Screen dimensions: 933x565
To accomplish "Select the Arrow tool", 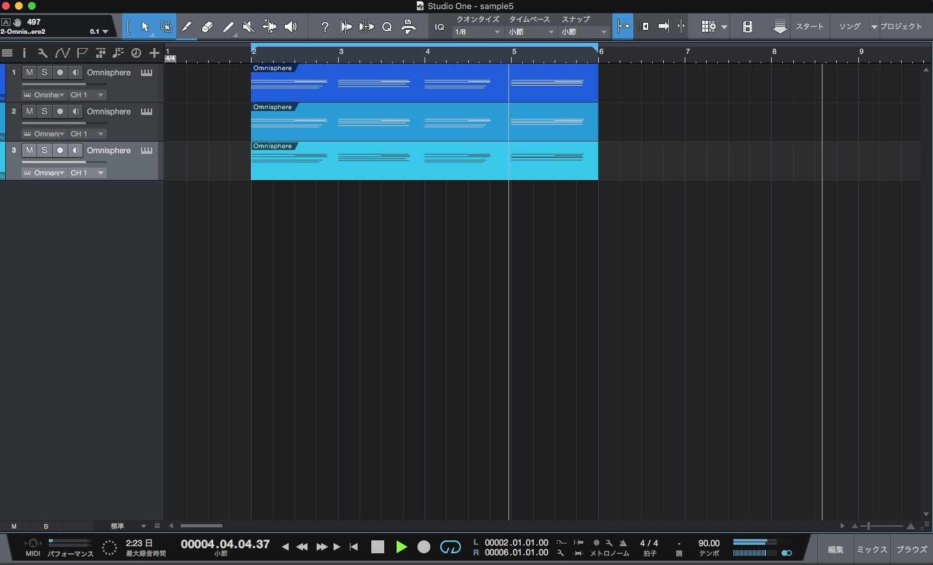I will point(145,27).
